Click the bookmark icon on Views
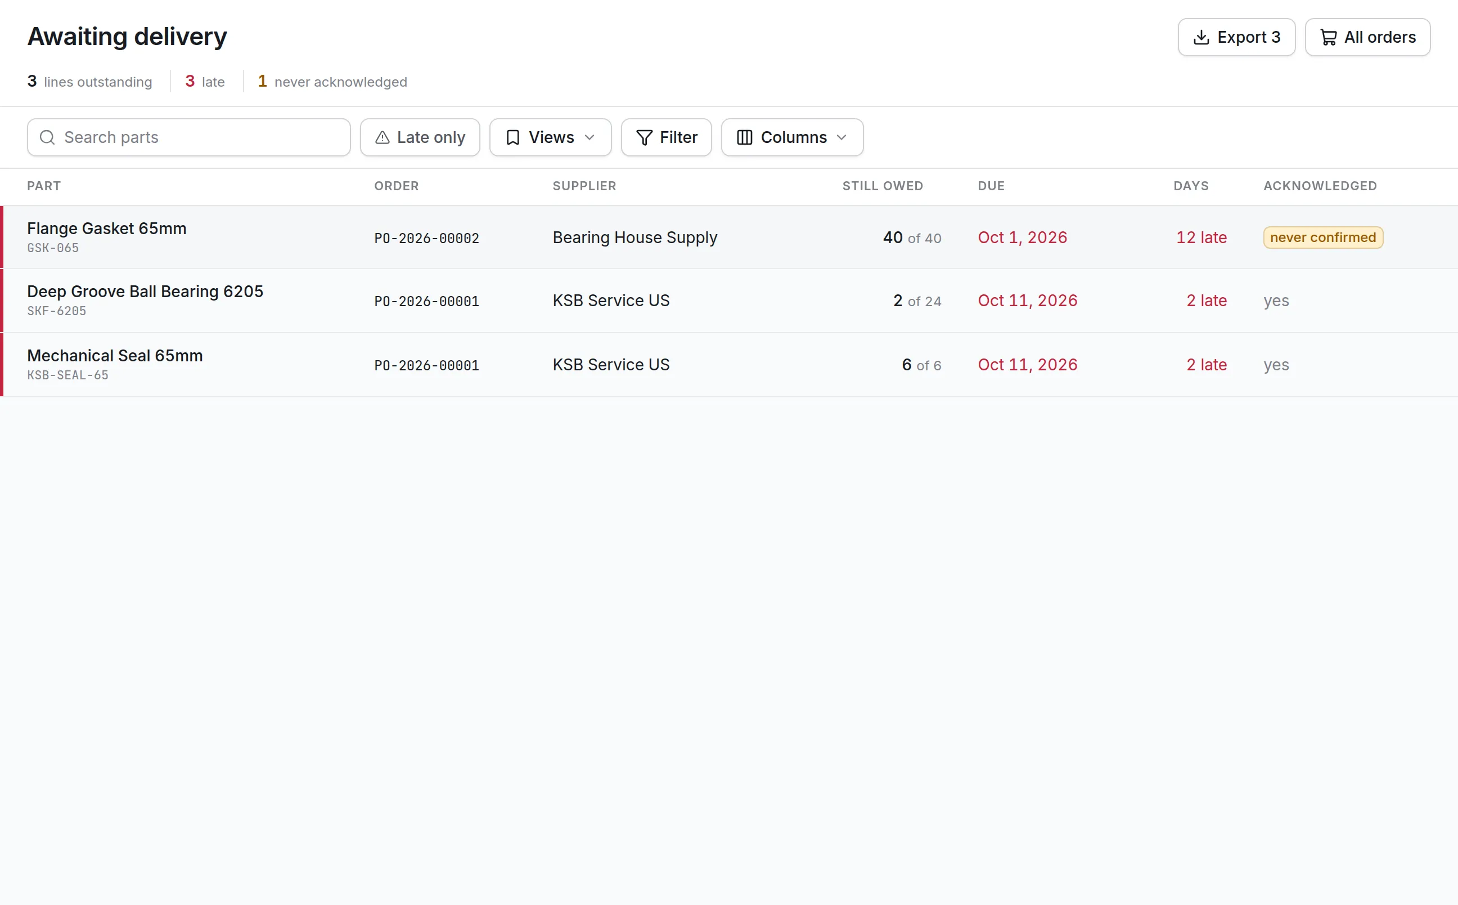Screen dimensions: 1458x905 coord(512,138)
